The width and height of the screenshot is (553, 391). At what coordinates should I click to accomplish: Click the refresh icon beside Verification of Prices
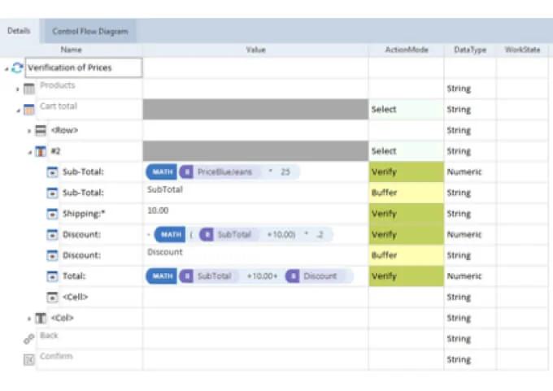(x=17, y=68)
